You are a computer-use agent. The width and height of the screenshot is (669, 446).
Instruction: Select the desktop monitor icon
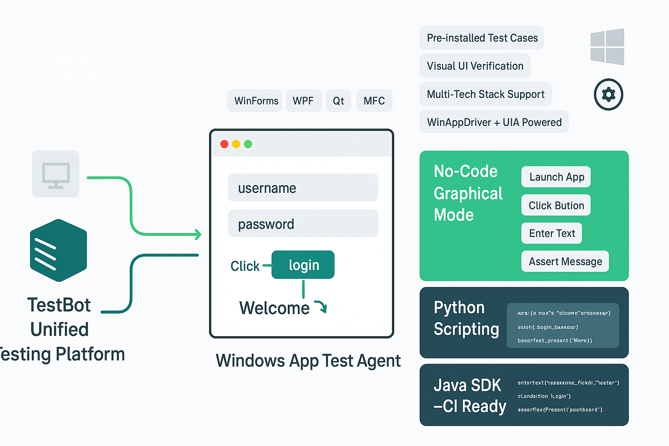click(x=56, y=174)
